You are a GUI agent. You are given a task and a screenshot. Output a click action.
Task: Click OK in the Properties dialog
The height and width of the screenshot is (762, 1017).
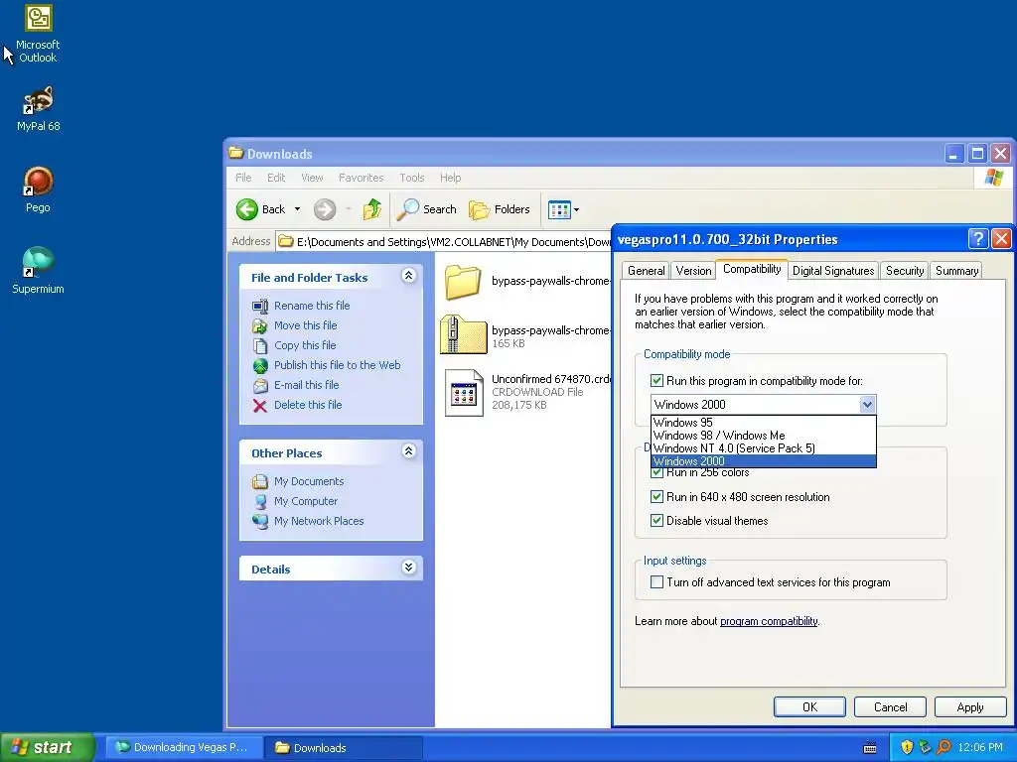(x=809, y=706)
